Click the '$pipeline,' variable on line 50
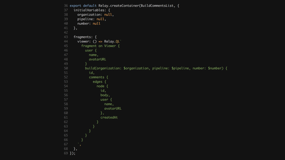 pos(181,68)
